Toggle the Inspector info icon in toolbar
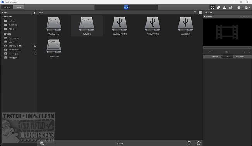 (212, 7)
